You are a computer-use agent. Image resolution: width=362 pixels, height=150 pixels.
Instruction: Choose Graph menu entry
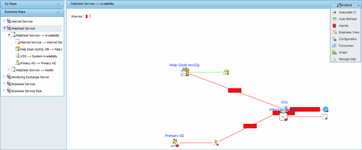346,52
